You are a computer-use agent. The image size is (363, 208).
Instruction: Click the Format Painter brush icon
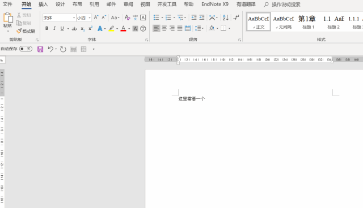pos(19,31)
